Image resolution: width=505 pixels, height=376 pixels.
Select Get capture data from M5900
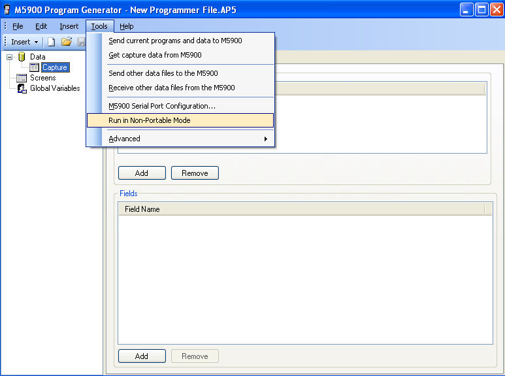point(155,55)
